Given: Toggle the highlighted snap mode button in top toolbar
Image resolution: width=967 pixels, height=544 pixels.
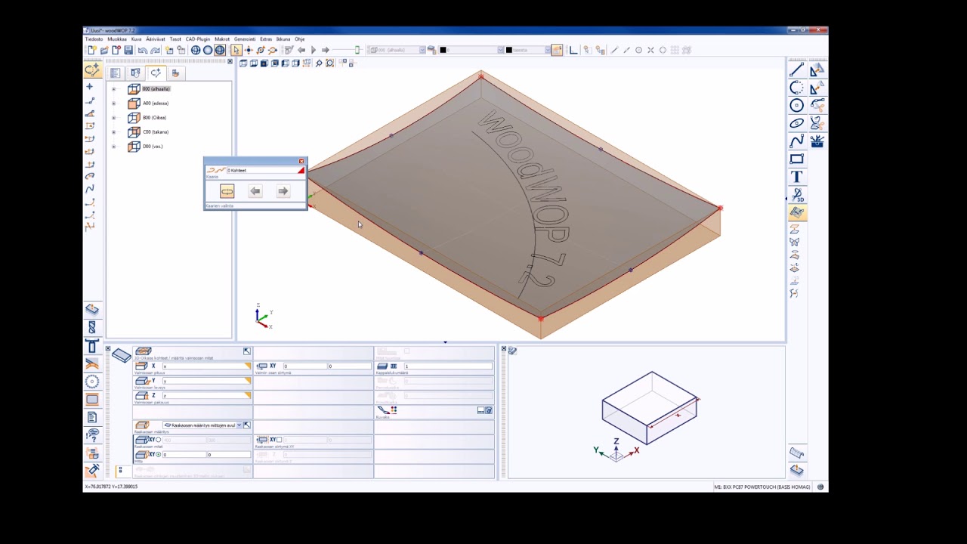Looking at the screenshot, I should pyautogui.click(x=557, y=50).
